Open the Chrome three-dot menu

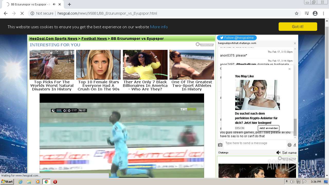pos(323,13)
